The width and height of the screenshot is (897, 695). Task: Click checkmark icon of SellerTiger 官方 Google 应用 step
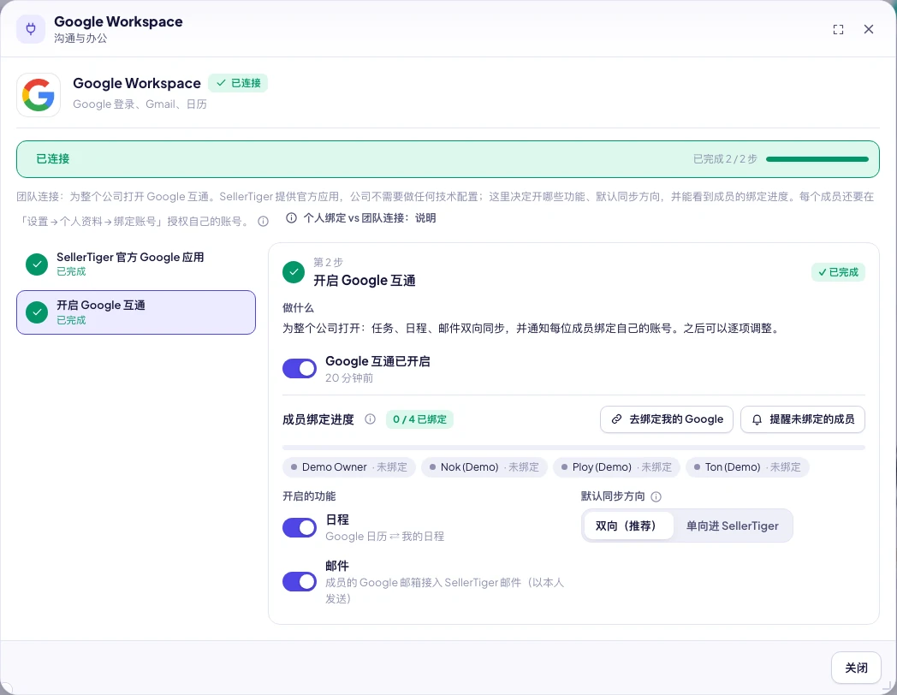(x=37, y=264)
